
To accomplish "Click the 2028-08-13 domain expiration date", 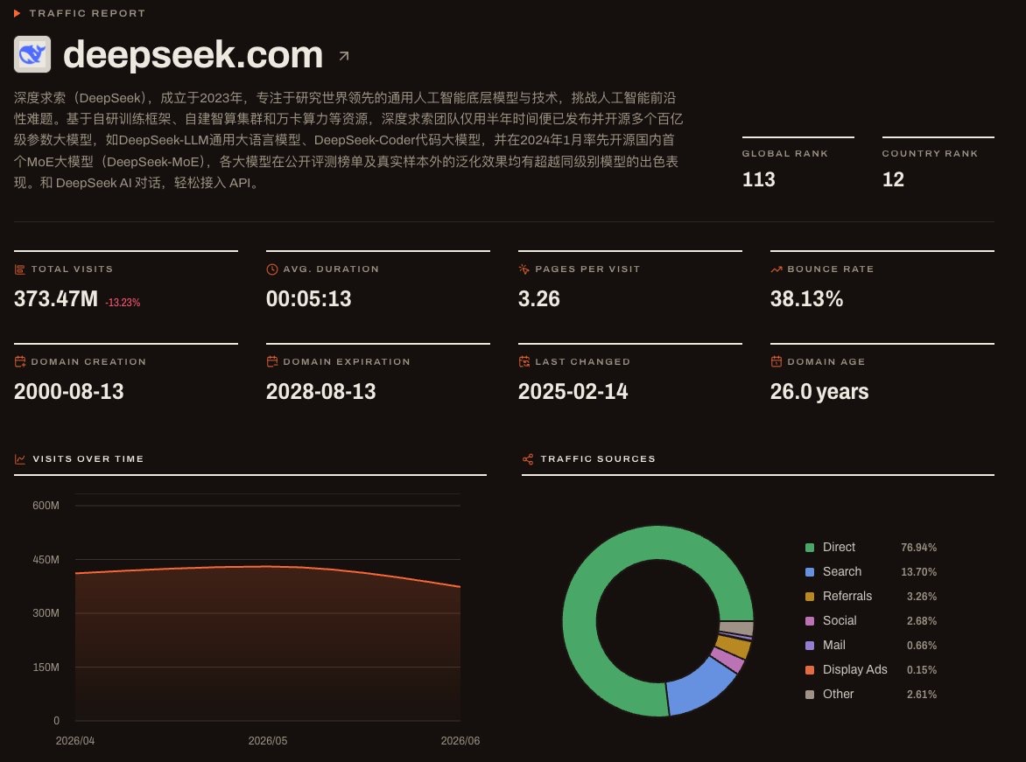I will [x=320, y=392].
